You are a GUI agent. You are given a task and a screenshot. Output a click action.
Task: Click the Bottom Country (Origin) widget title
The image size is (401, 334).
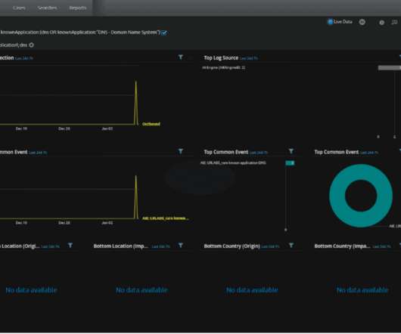(232, 246)
